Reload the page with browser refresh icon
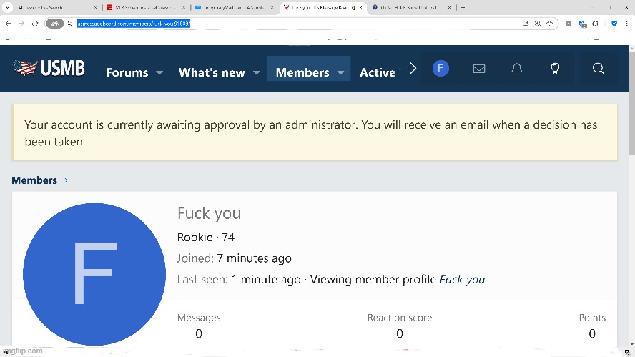Image resolution: width=635 pixels, height=357 pixels. [x=35, y=24]
